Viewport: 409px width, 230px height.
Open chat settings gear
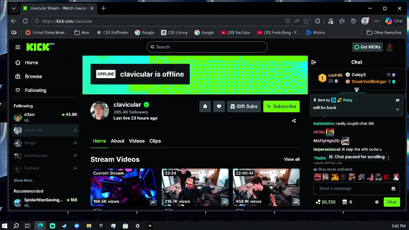click(x=377, y=202)
